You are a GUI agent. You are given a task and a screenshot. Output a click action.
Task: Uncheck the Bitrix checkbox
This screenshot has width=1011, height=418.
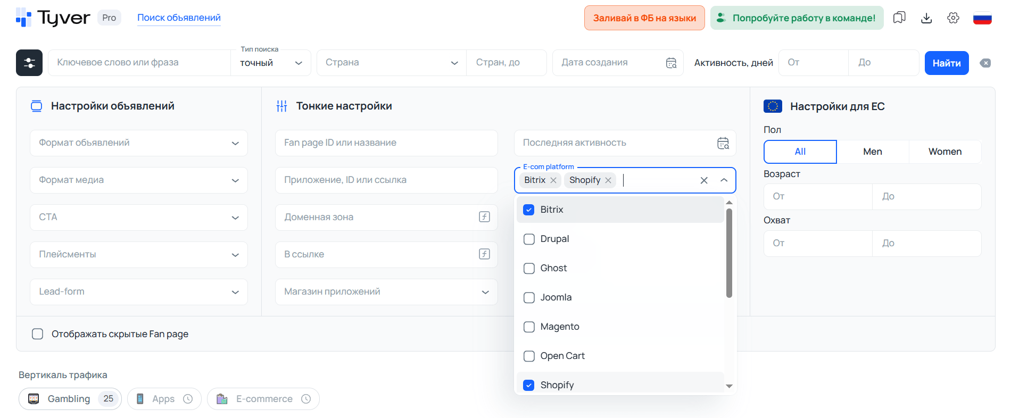pos(529,210)
